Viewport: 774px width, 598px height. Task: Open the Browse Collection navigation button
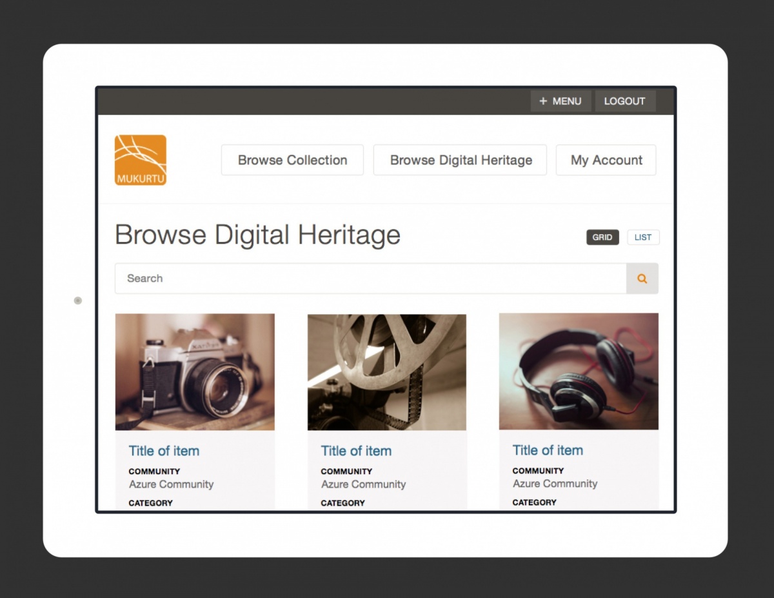tap(292, 160)
